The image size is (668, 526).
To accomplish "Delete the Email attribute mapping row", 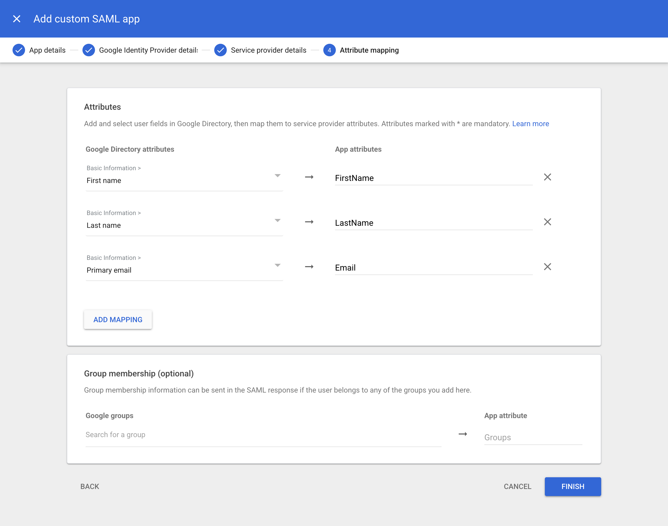I will 547,267.
